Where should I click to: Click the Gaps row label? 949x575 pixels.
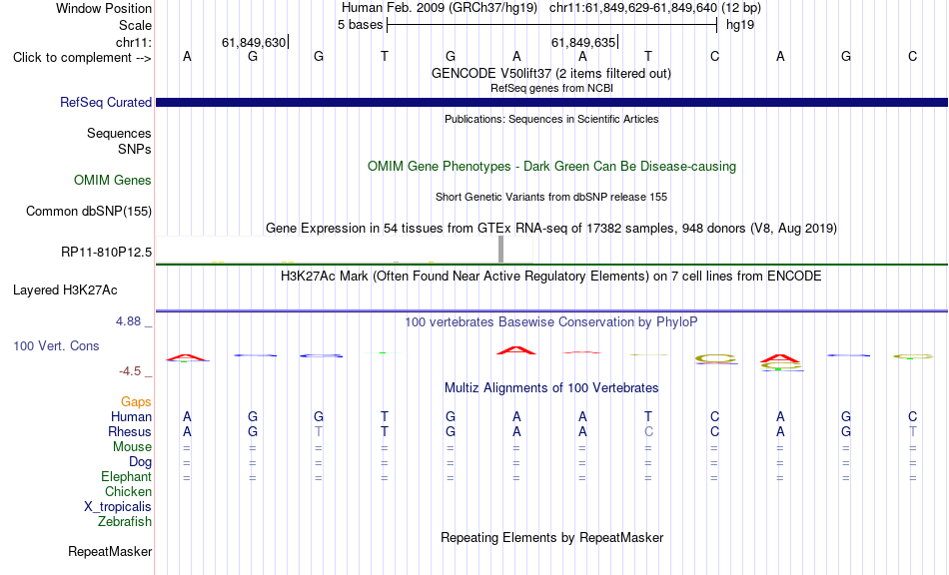coord(136,401)
